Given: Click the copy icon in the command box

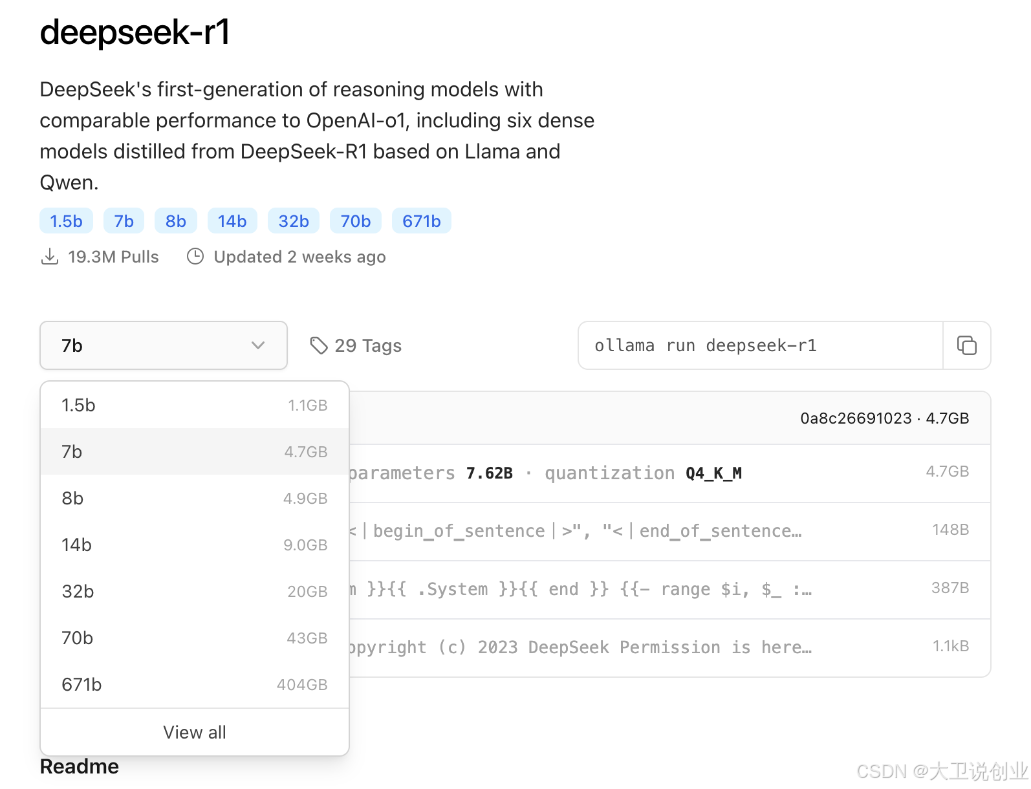Looking at the screenshot, I should point(966,345).
